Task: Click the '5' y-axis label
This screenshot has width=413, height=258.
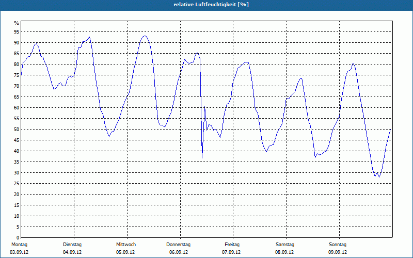Action: [18, 227]
